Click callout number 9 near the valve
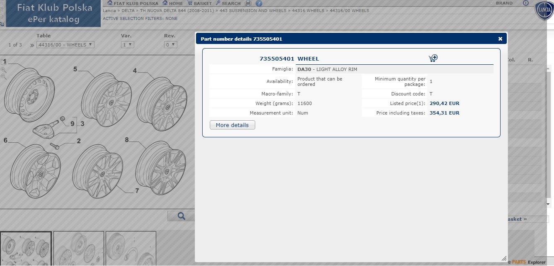This screenshot has width=554, height=266. 73,124
